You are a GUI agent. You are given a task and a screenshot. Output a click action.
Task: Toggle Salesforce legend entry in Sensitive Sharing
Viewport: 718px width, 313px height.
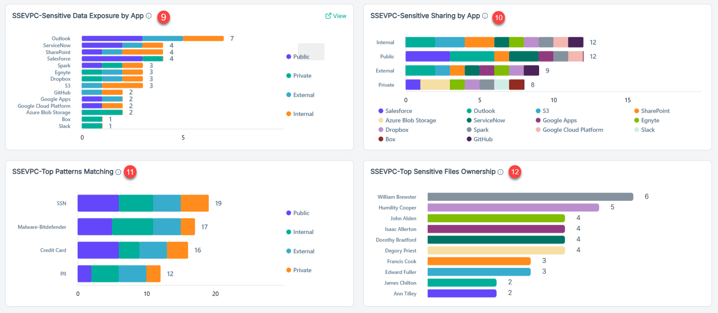[395, 111]
